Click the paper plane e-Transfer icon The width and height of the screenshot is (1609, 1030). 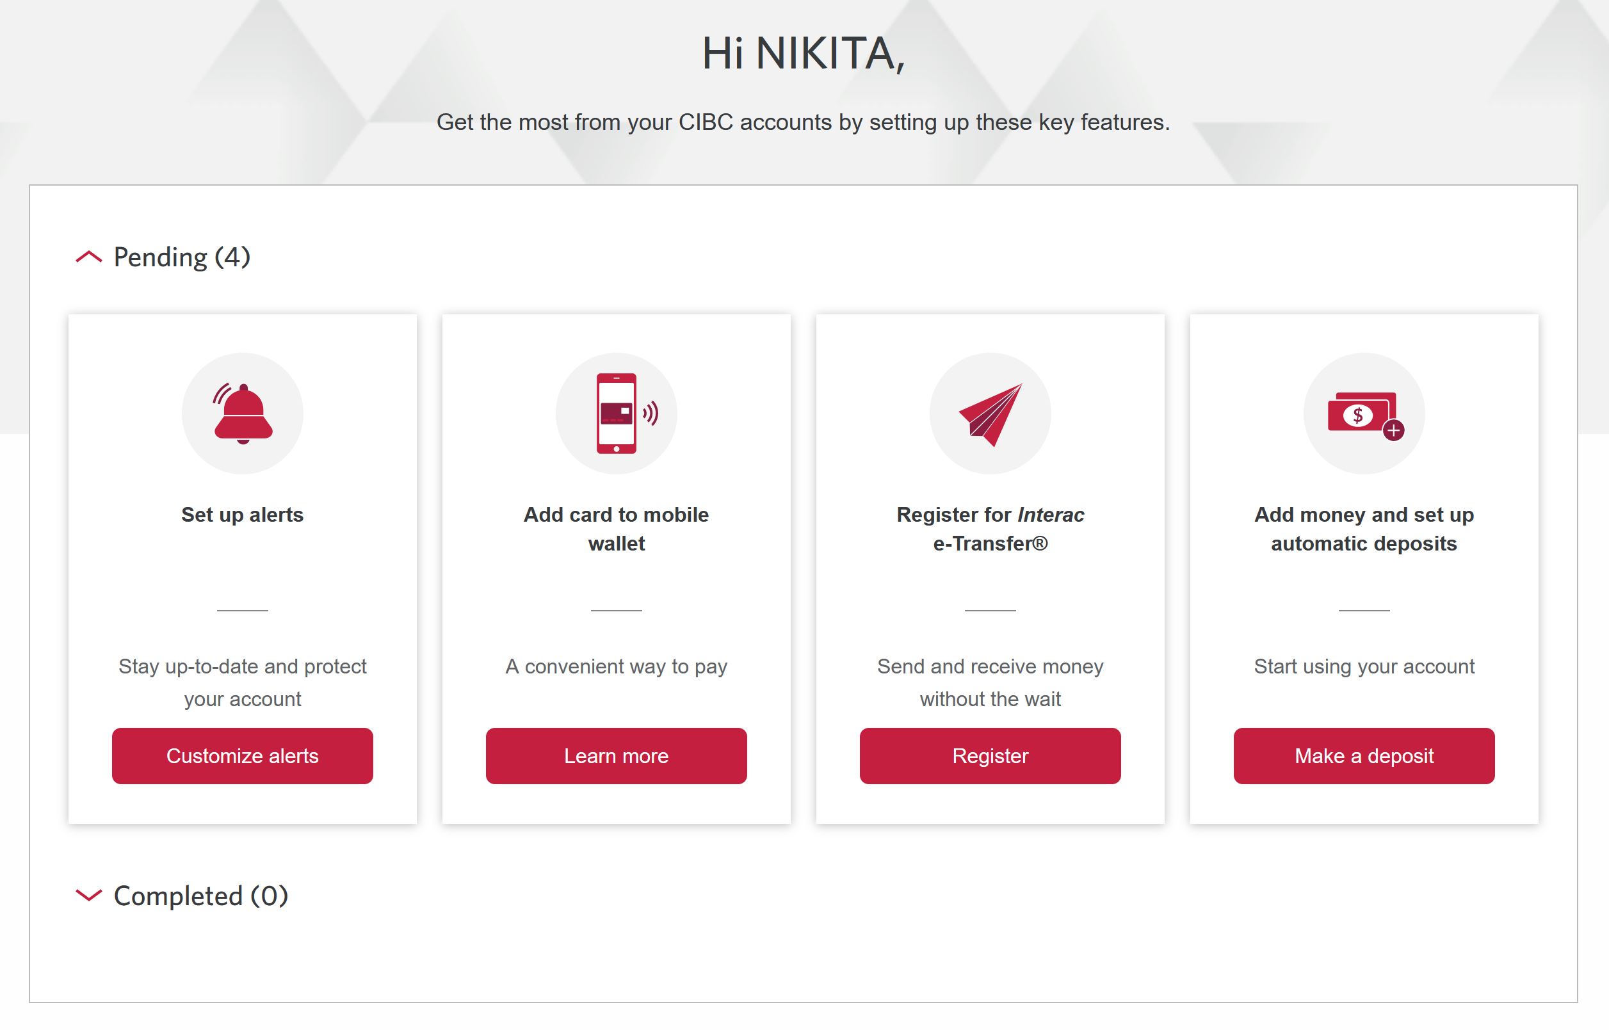990,414
